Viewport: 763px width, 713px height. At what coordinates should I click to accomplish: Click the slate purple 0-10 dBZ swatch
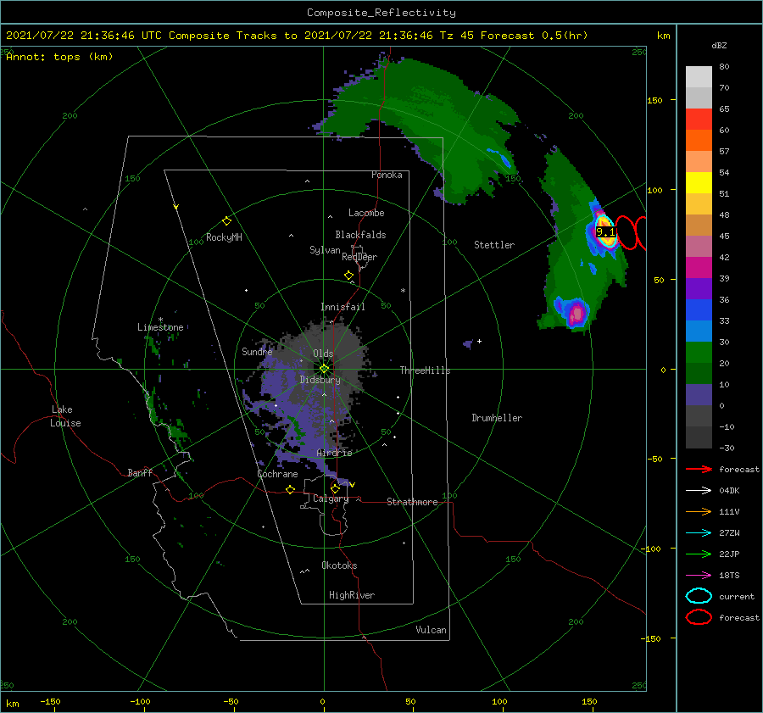coord(699,395)
